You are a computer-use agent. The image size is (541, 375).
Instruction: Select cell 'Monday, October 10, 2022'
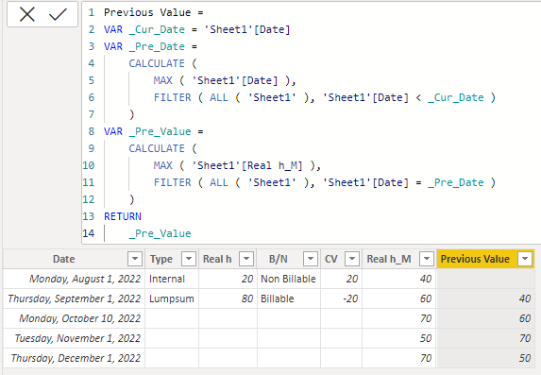pos(75,318)
